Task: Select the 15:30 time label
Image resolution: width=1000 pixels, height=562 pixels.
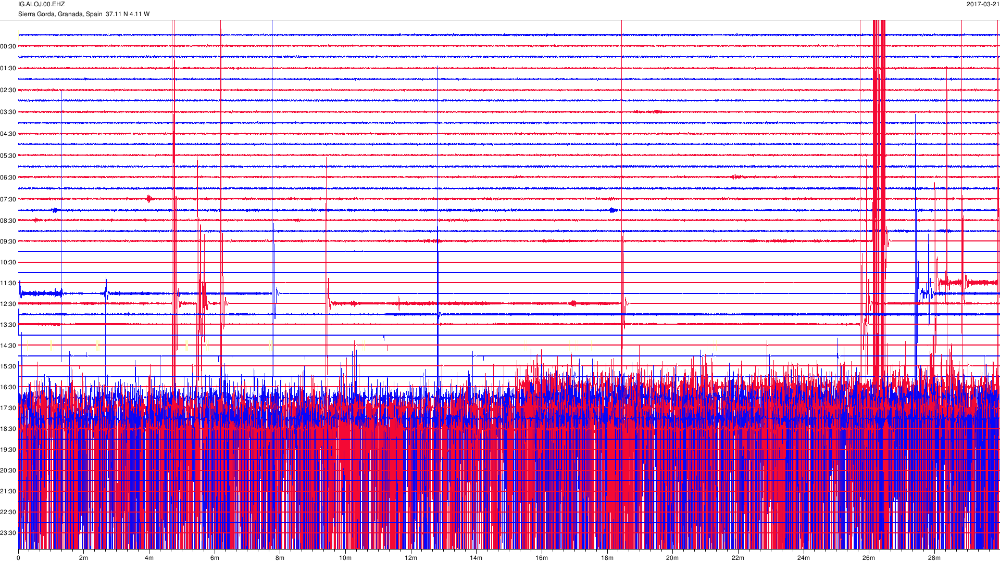Action: click(8, 366)
